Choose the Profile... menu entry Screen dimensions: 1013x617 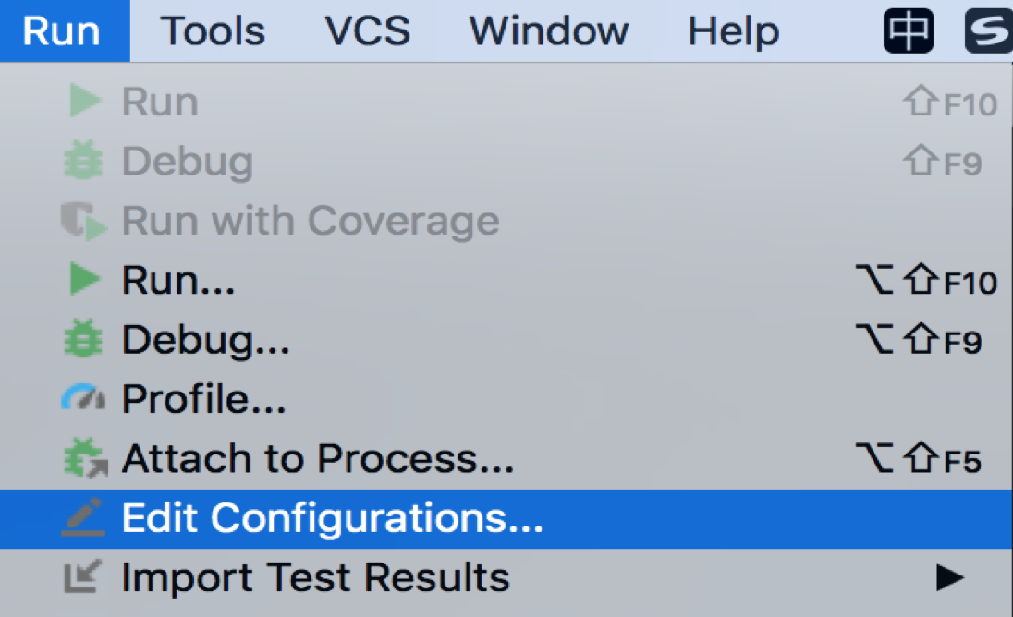point(506,399)
